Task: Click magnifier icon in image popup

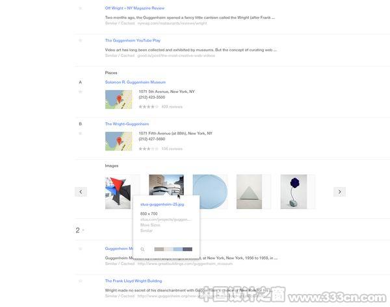Action: coord(142,249)
